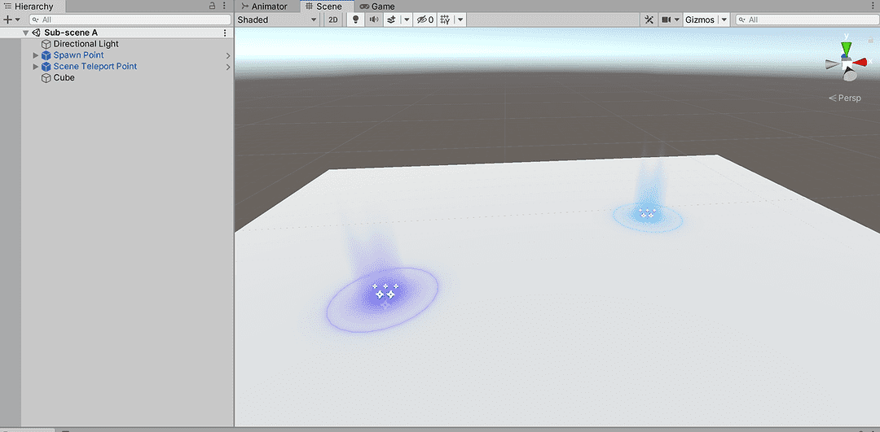
Task: Switch the Scene view to 2D mode
Action: (332, 20)
